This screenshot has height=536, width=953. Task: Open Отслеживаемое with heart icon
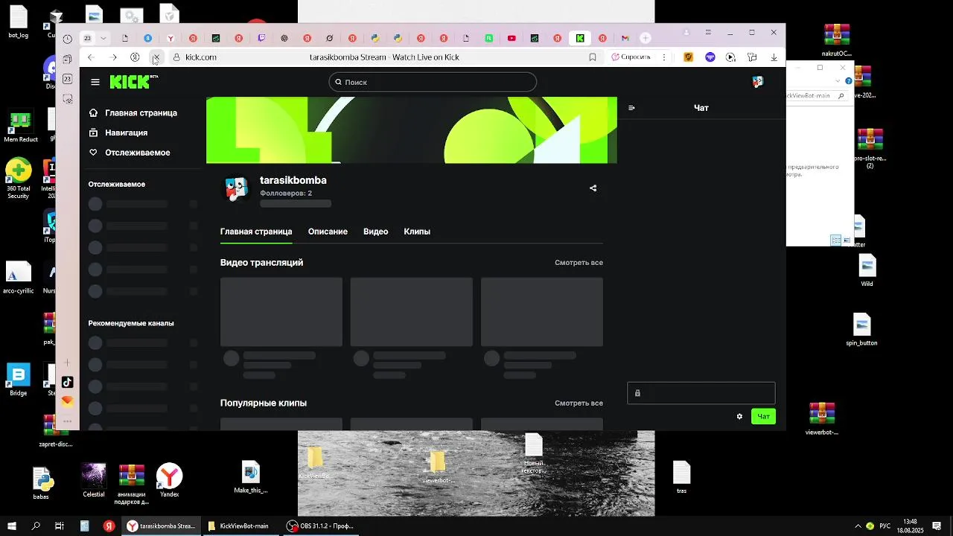click(x=129, y=153)
